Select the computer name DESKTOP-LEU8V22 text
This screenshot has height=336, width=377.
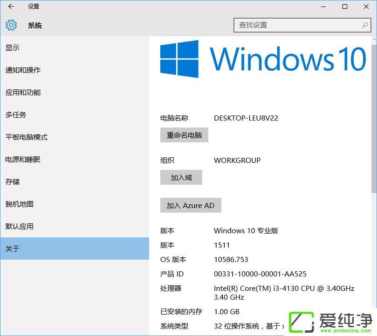246,118
